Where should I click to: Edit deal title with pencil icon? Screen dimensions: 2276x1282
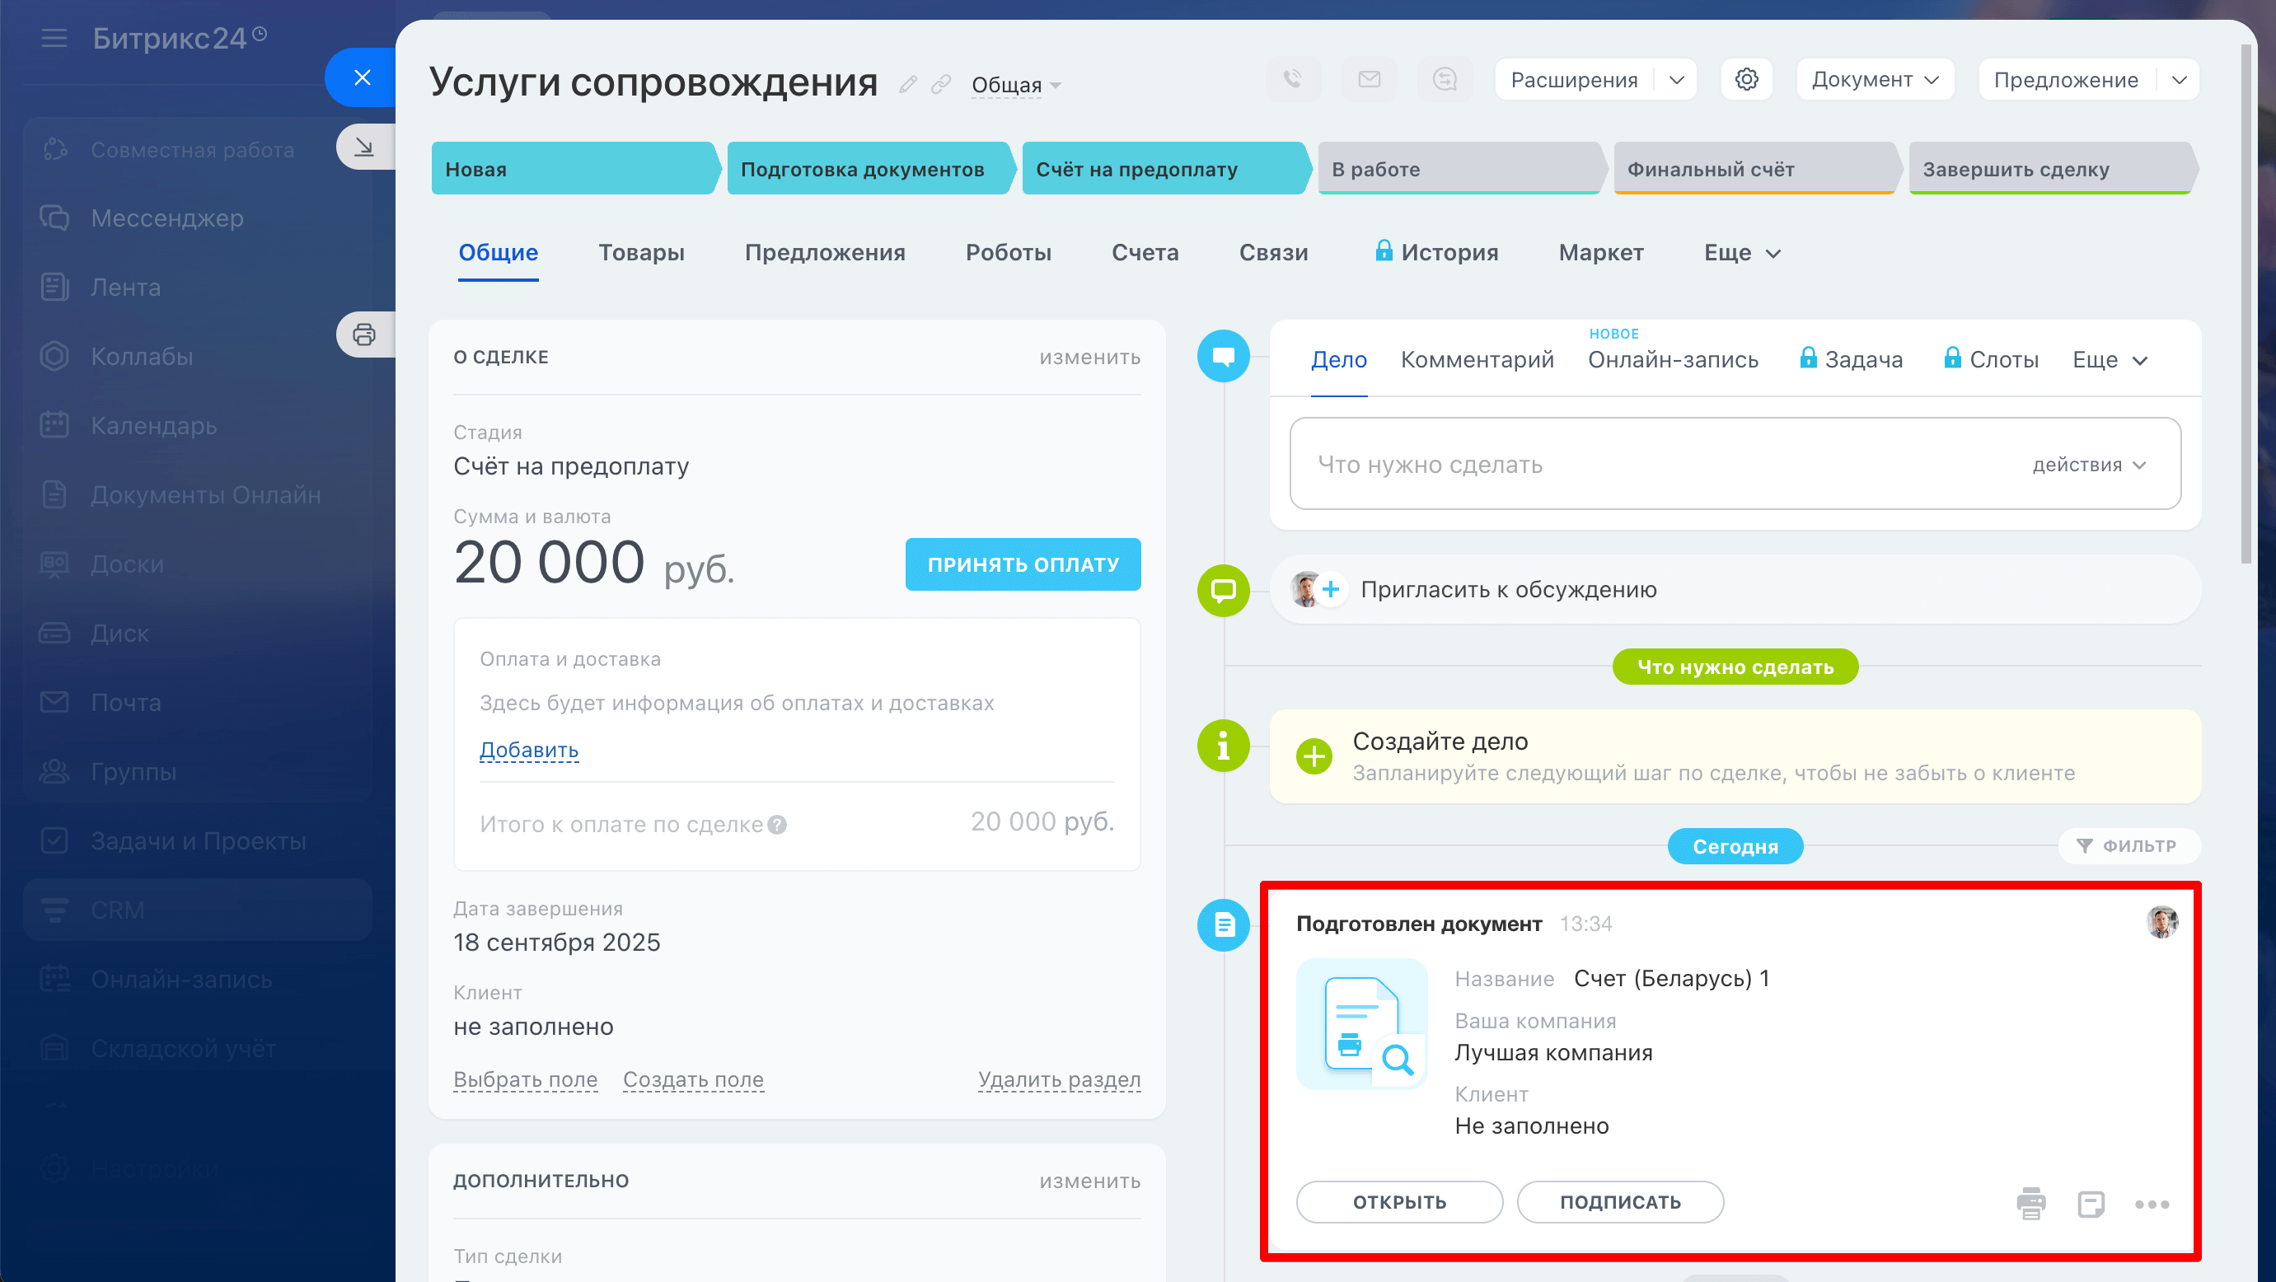click(907, 85)
